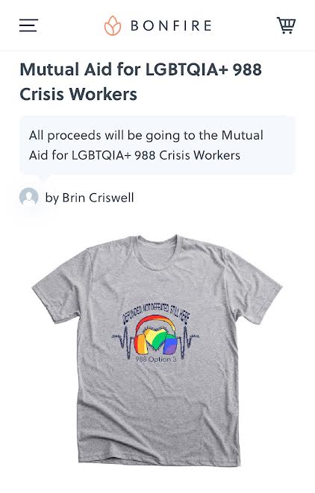Click the proceeds description box
The height and width of the screenshot is (493, 315).
point(157,145)
